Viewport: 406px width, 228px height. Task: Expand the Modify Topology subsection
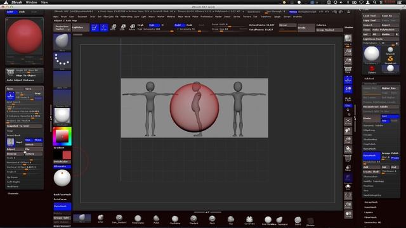(374, 181)
